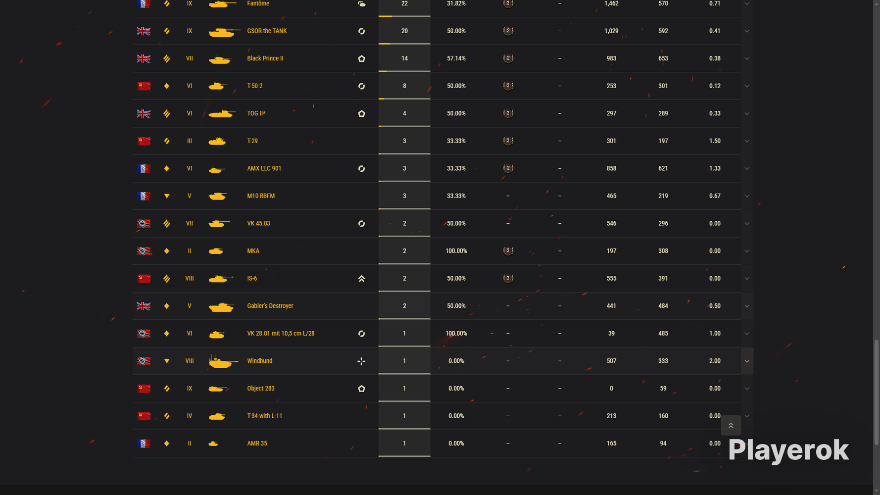Click the circular arrow icon for GSOR the TANK
This screenshot has height=495, width=880.
coord(361,31)
